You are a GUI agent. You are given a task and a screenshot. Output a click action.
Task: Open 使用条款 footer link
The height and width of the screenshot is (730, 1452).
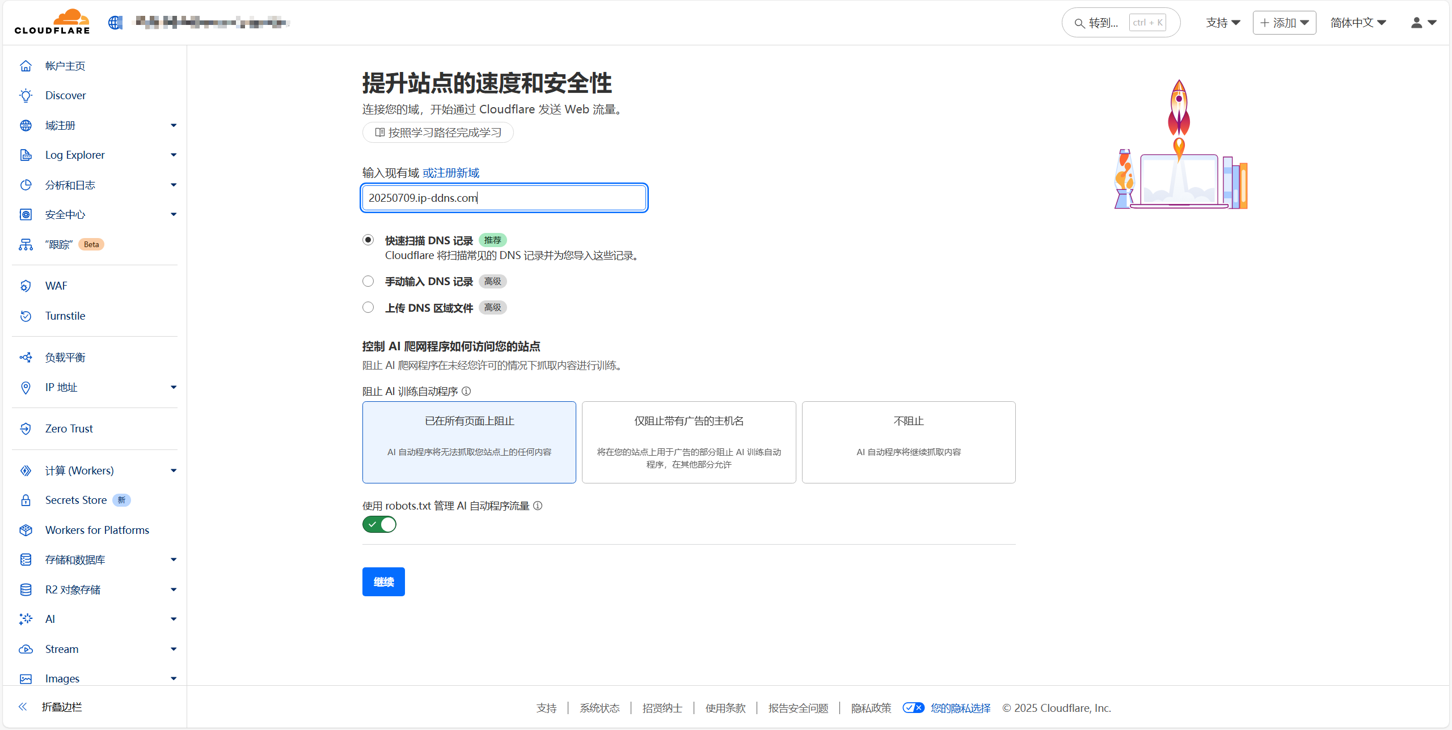pyautogui.click(x=725, y=708)
